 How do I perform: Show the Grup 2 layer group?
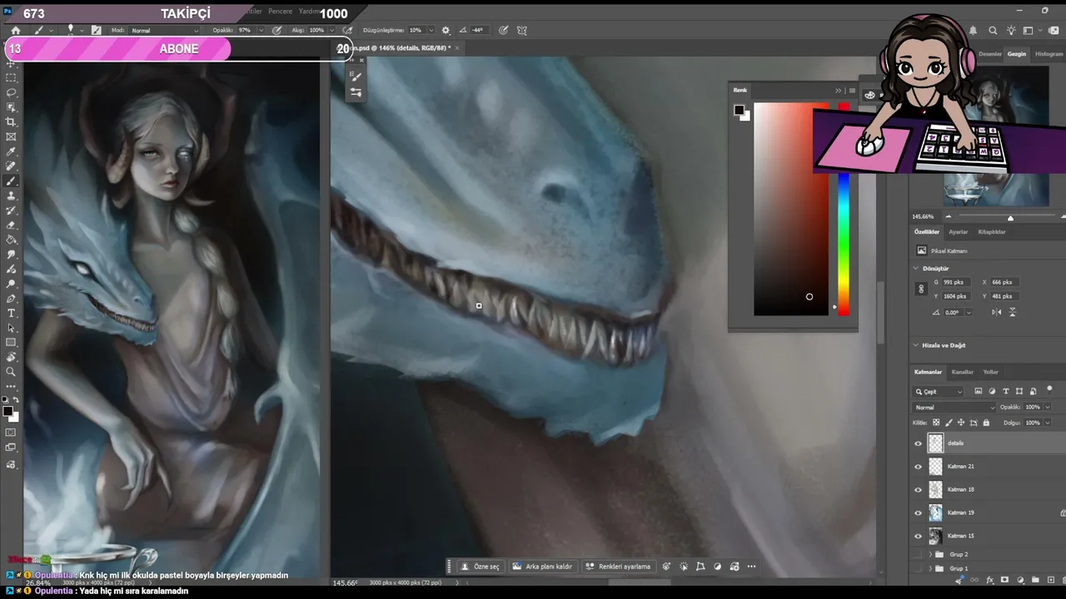[918, 554]
